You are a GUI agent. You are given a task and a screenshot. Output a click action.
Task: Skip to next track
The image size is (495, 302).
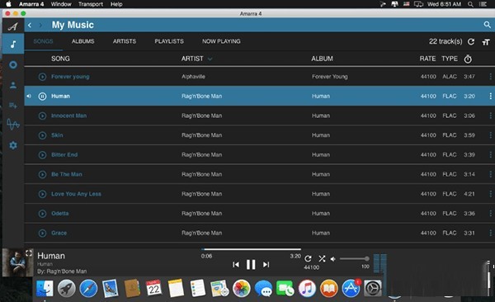(266, 264)
